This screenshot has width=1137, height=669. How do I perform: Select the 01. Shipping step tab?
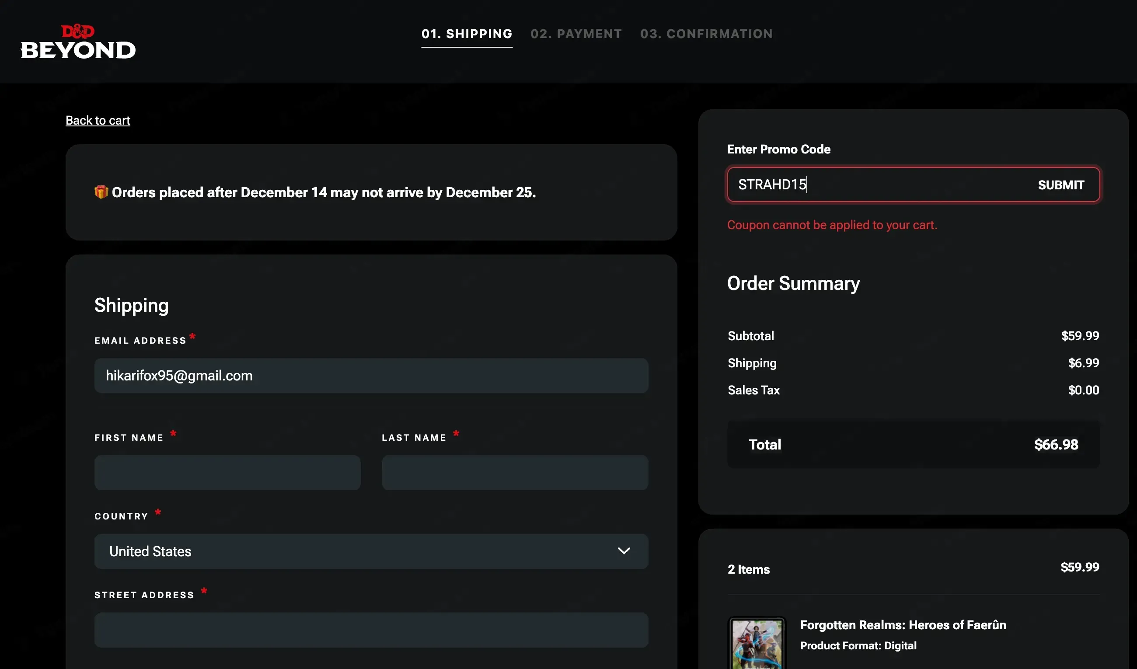(x=467, y=34)
